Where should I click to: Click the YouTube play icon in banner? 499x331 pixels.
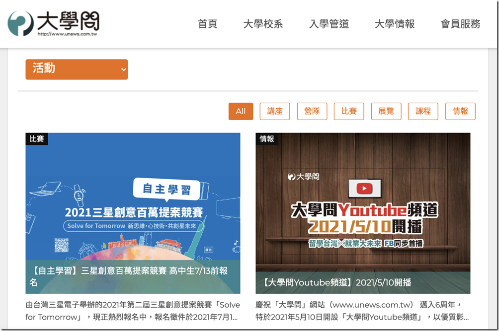pos(364,189)
